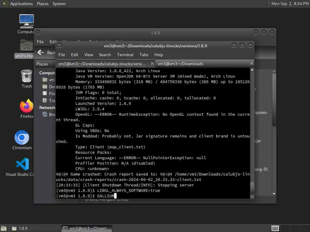Click the 'Using VBOs: No' line
310x232 pixels.
92,130
